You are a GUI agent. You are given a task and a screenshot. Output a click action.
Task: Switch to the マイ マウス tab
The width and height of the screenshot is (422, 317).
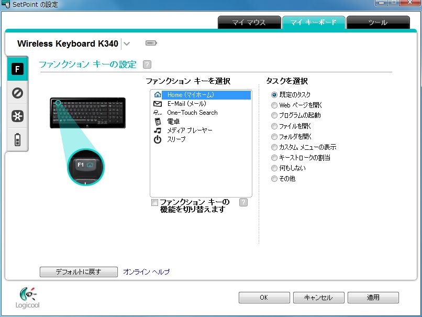(x=249, y=23)
